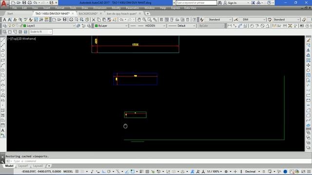Toggle Polar Tracking in status bar
Image resolution: width=312 pixels, height=175 pixels.
pyautogui.click(x=109, y=172)
